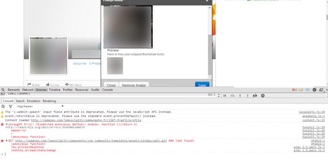Collapse the GET 404 error details
328x160 pixels.
pos(7,141)
